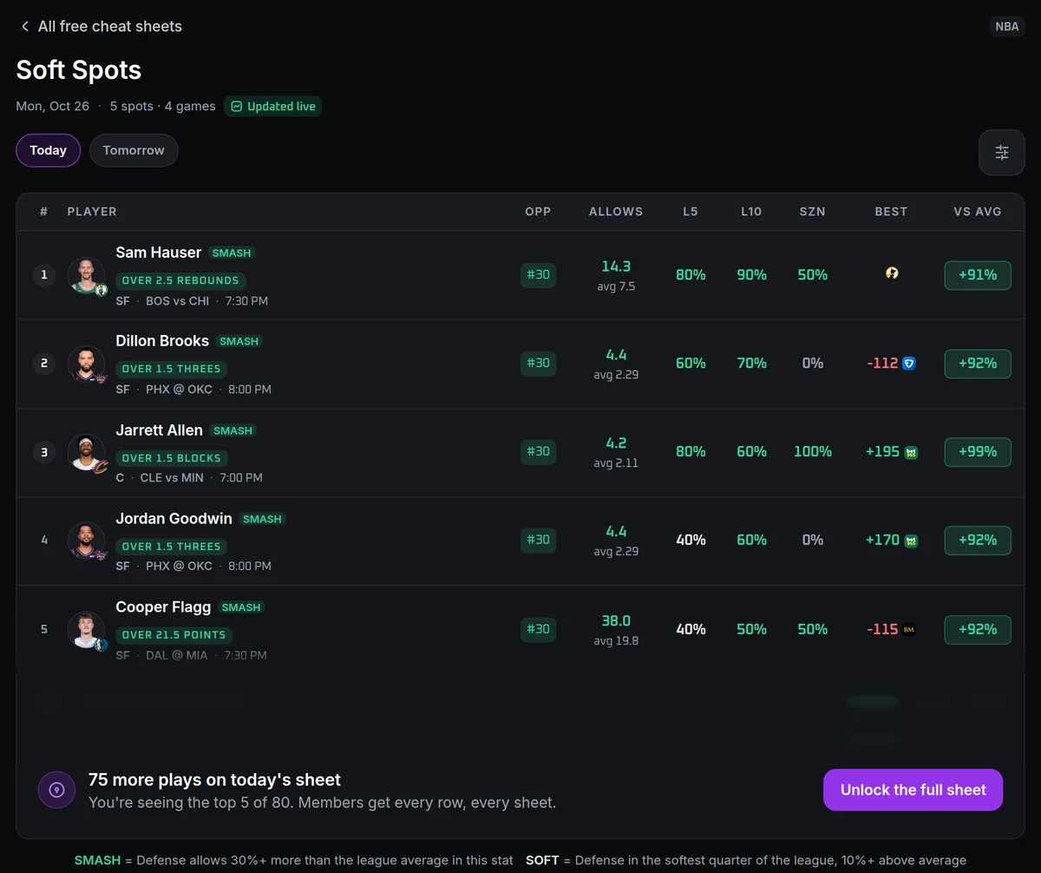Image resolution: width=1041 pixels, height=873 pixels.
Task: Click the OPP column header
Action: (x=538, y=212)
